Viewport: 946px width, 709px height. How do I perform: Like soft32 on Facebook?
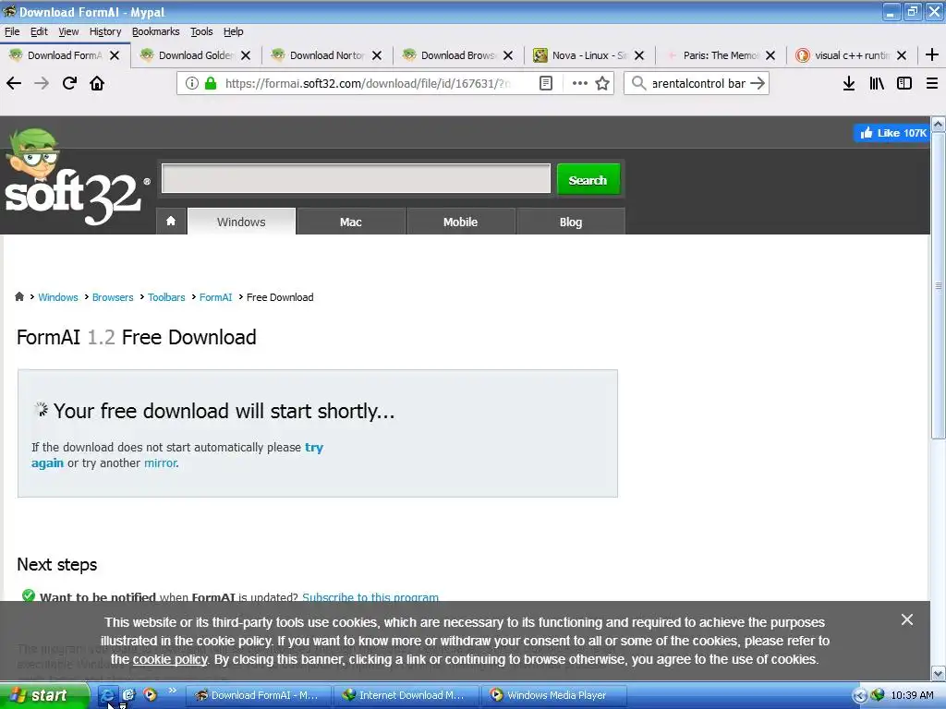891,133
